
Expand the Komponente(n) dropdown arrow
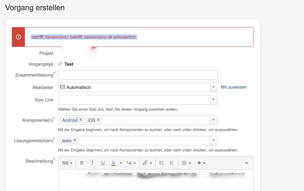pos(213,120)
